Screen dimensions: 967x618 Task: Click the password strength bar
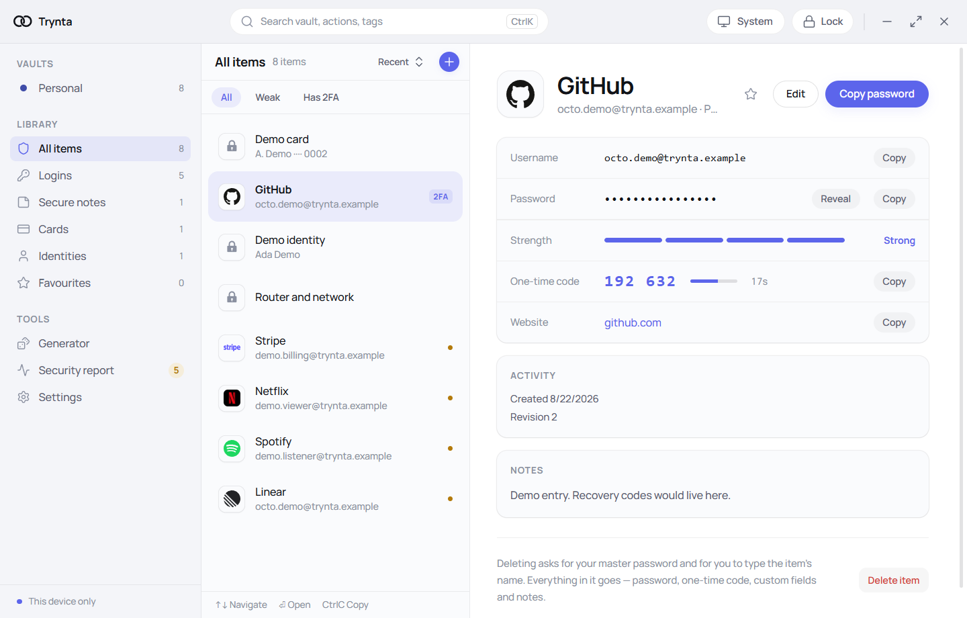[x=725, y=240]
